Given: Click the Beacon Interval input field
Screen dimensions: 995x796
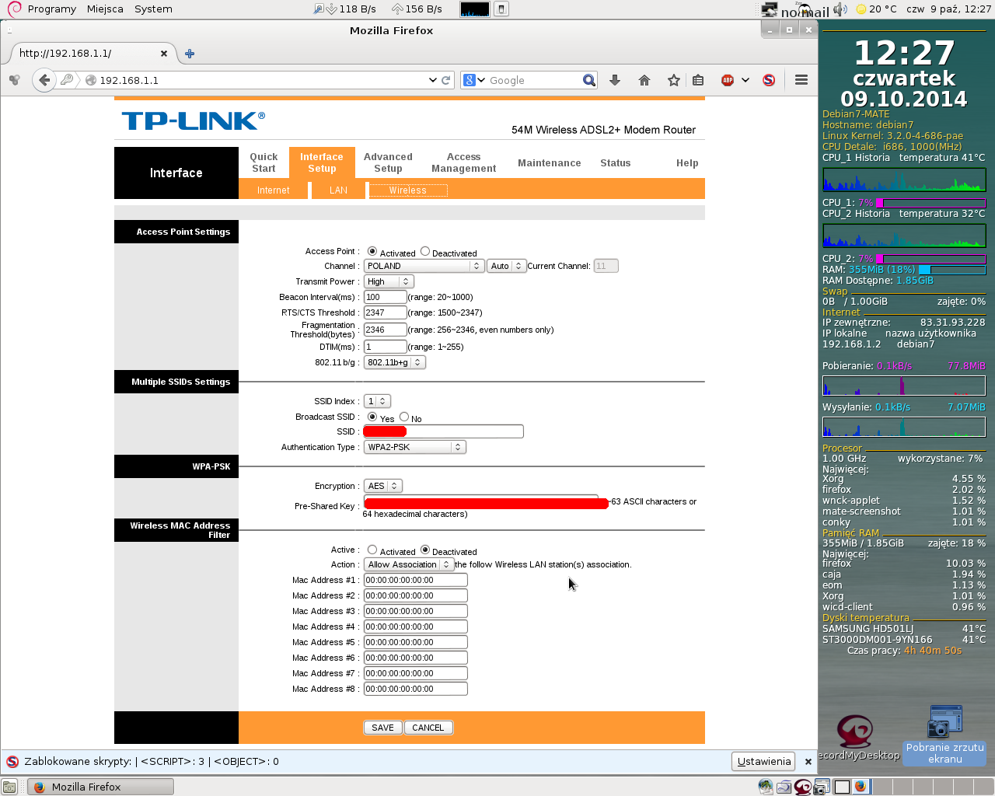Looking at the screenshot, I should (x=386, y=297).
